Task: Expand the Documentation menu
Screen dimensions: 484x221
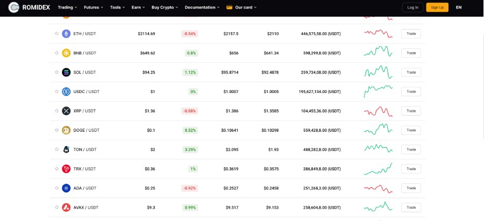Action: coord(202,8)
